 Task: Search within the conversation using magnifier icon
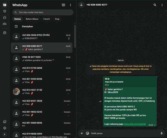point(155,5)
